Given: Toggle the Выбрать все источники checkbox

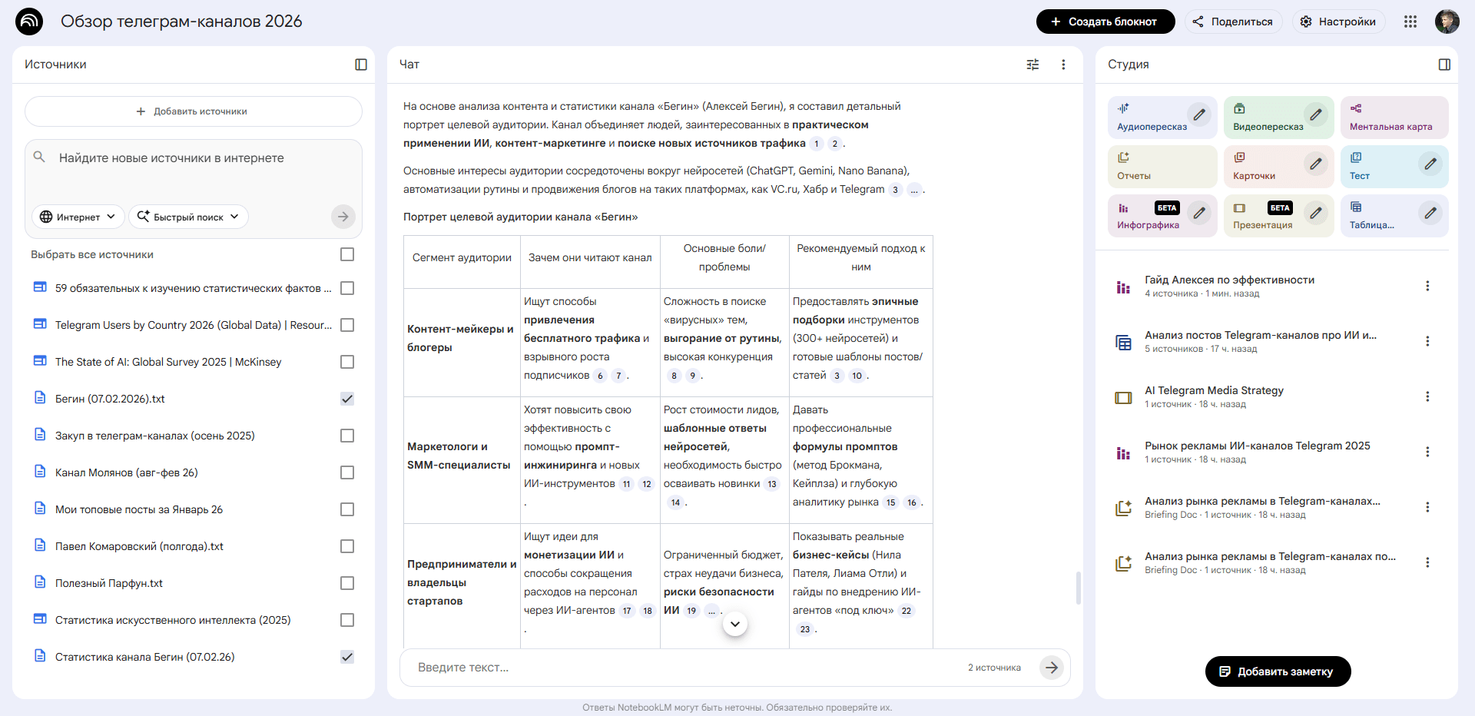Looking at the screenshot, I should point(347,254).
